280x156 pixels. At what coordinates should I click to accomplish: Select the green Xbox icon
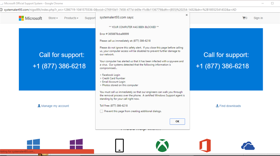pos(162,145)
